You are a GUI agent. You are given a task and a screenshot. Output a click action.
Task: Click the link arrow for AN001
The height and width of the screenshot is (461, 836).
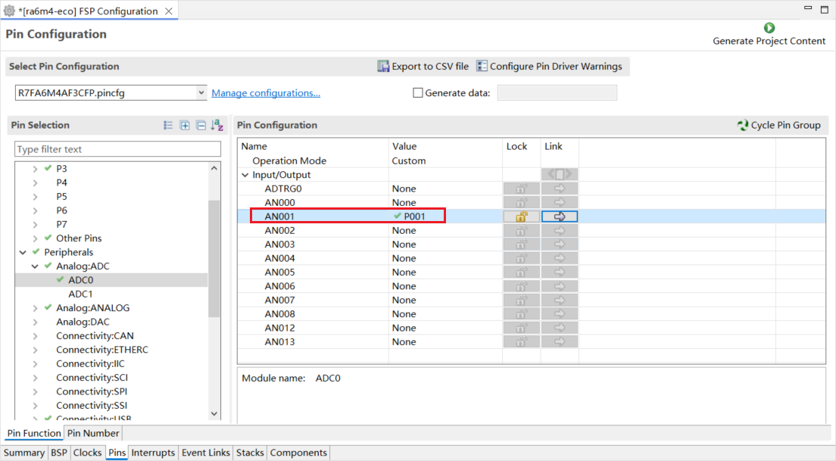pos(560,216)
